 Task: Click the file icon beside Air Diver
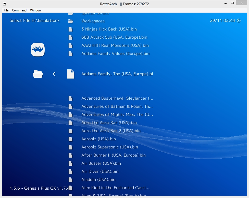[x=70, y=172]
